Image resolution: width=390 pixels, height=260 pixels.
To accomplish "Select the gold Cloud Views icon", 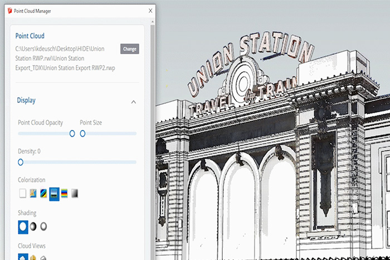I will click(33, 258).
